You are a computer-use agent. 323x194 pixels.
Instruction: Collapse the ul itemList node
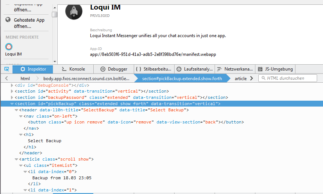point(21,166)
